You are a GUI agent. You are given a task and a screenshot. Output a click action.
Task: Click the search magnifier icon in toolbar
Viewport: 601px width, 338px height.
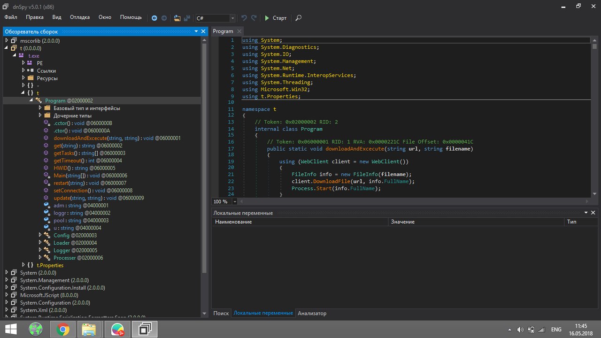[x=298, y=18]
